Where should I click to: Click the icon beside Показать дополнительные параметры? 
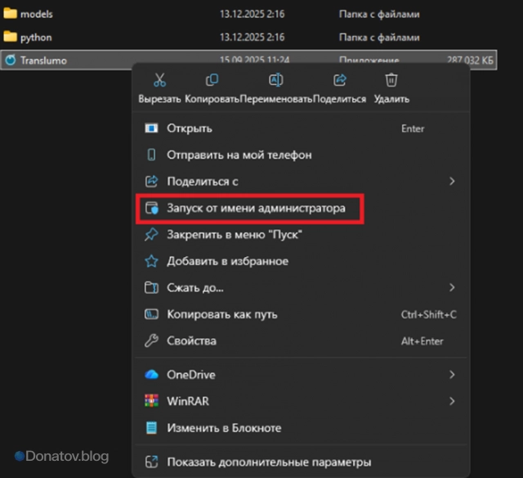(x=151, y=462)
